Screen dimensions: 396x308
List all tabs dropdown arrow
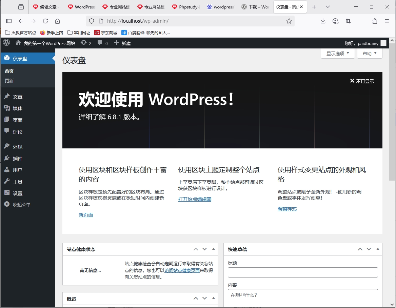point(328,7)
